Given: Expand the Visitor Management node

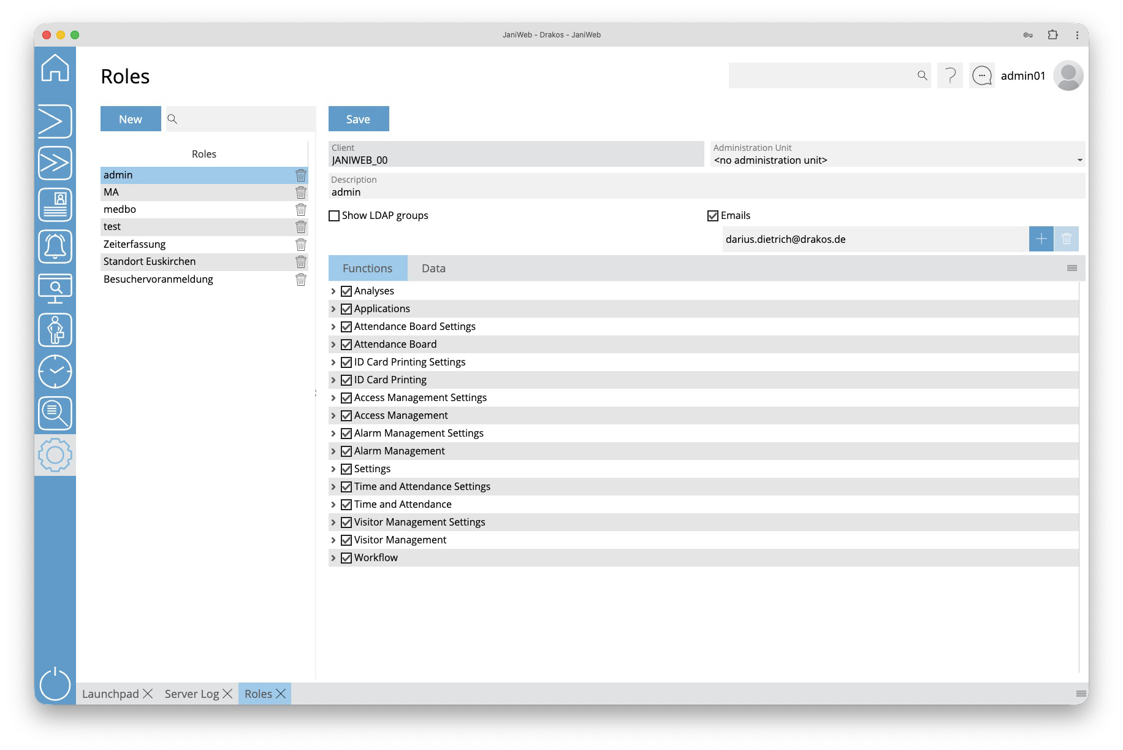Looking at the screenshot, I should click(x=333, y=540).
